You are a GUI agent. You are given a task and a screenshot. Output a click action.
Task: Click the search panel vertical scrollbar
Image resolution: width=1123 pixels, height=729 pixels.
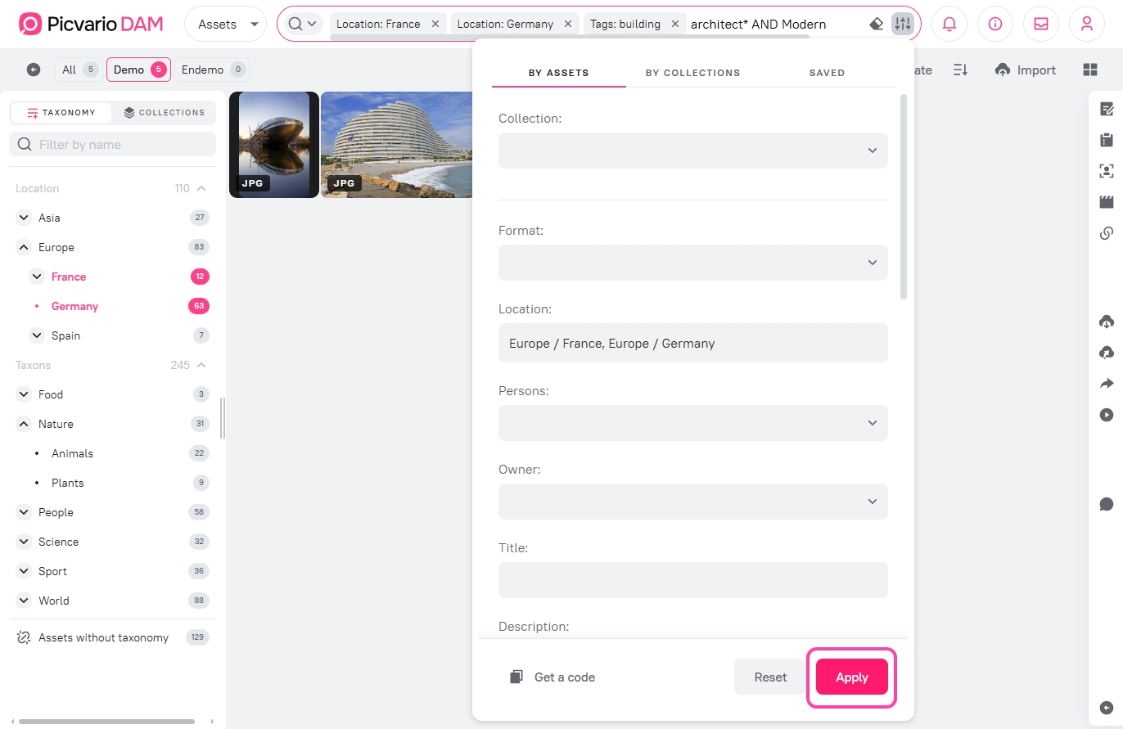(x=904, y=197)
